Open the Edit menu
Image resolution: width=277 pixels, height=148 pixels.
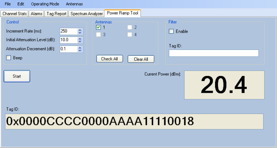tap(21, 4)
